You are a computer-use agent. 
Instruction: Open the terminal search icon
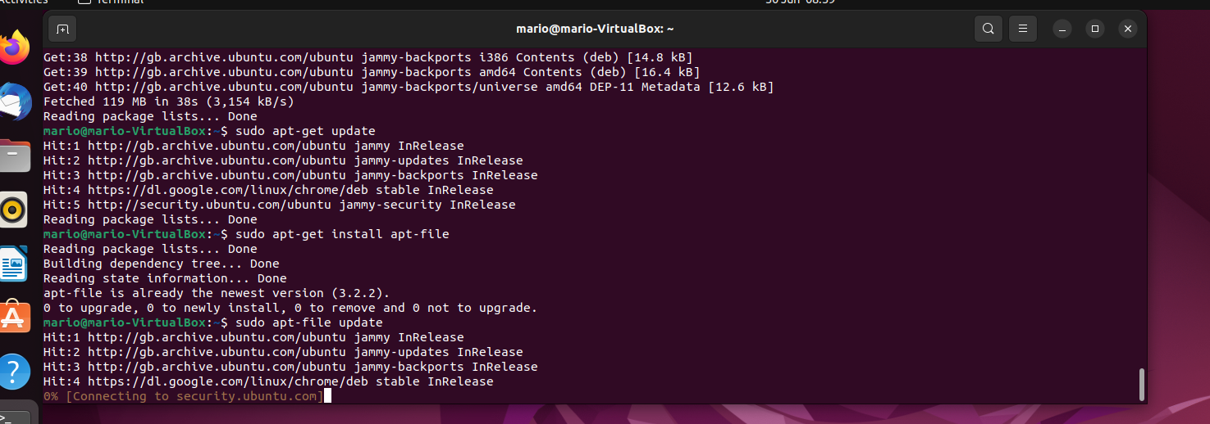[x=989, y=29]
